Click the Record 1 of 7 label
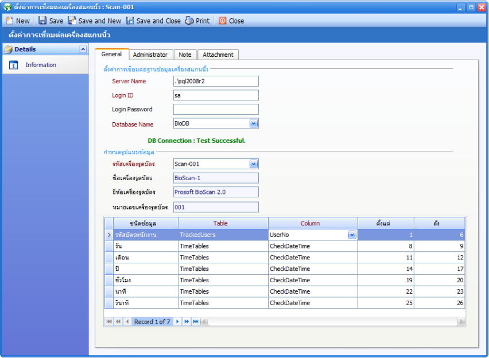 click(x=152, y=321)
